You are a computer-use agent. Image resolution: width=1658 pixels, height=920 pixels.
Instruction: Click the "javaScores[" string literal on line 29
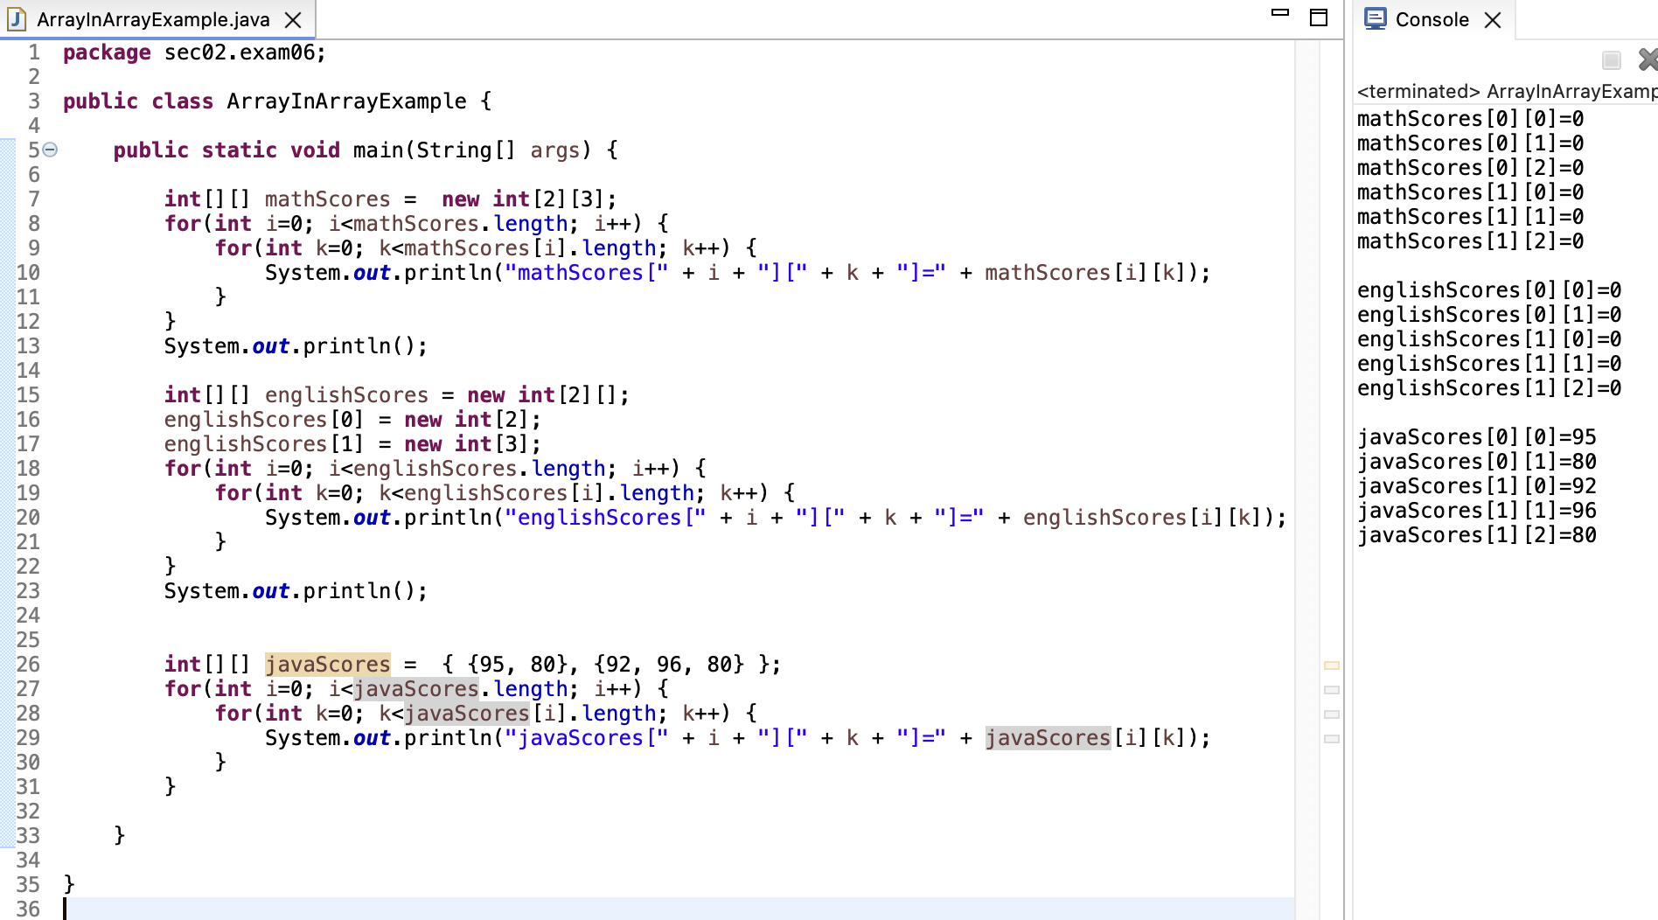587,738
